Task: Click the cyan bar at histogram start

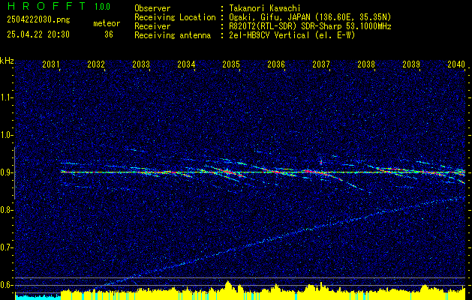Action: pyautogui.click(x=38, y=297)
